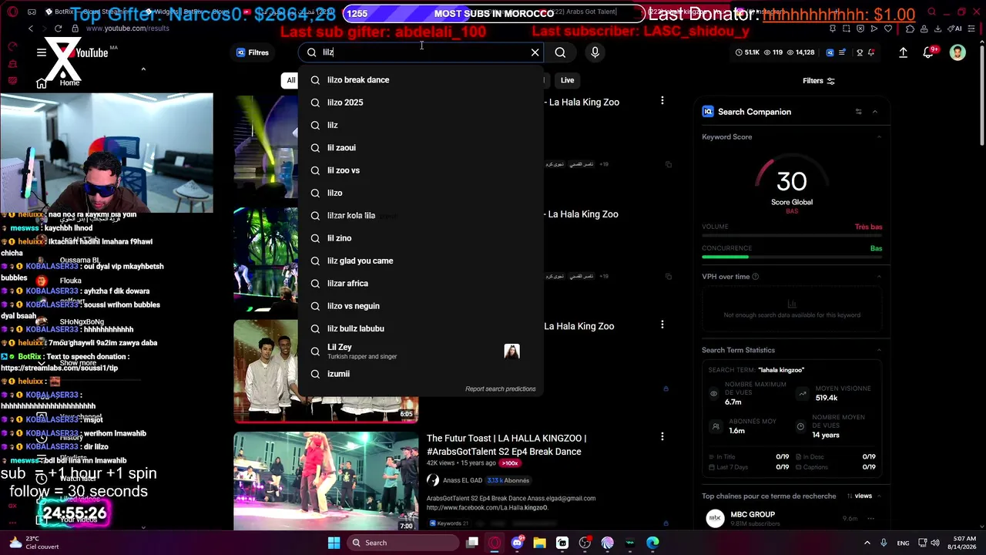Click the vidIQ logo in stats bar

[x=830, y=52]
